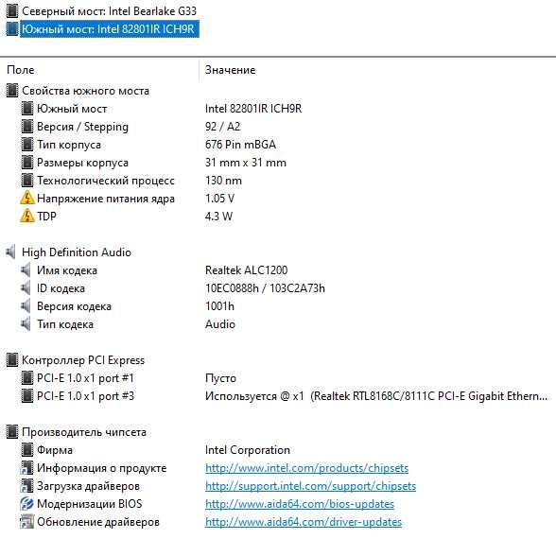Click the speaker icon beside Тип кодека
The image size is (556, 539).
26,324
